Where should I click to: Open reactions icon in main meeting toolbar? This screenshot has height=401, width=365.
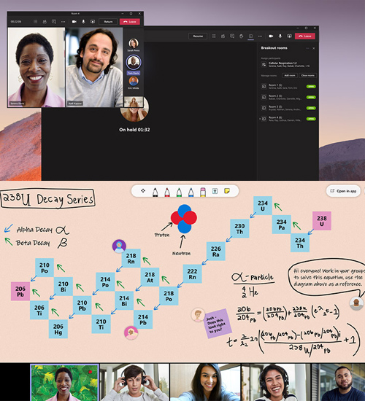pos(223,36)
